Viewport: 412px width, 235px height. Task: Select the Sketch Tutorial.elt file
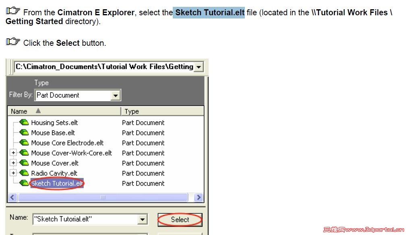point(57,184)
